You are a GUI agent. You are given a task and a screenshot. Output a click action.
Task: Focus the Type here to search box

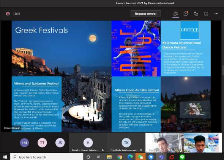(x=47, y=157)
